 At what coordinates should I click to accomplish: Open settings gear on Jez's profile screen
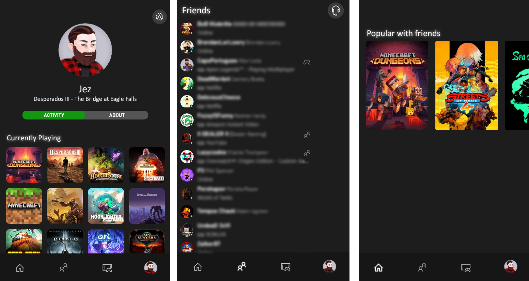[x=159, y=17]
